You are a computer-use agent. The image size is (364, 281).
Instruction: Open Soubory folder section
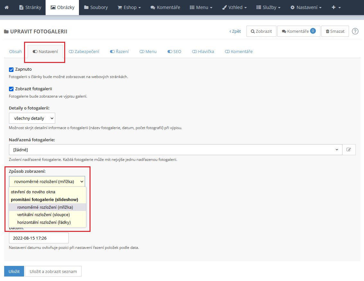click(96, 7)
